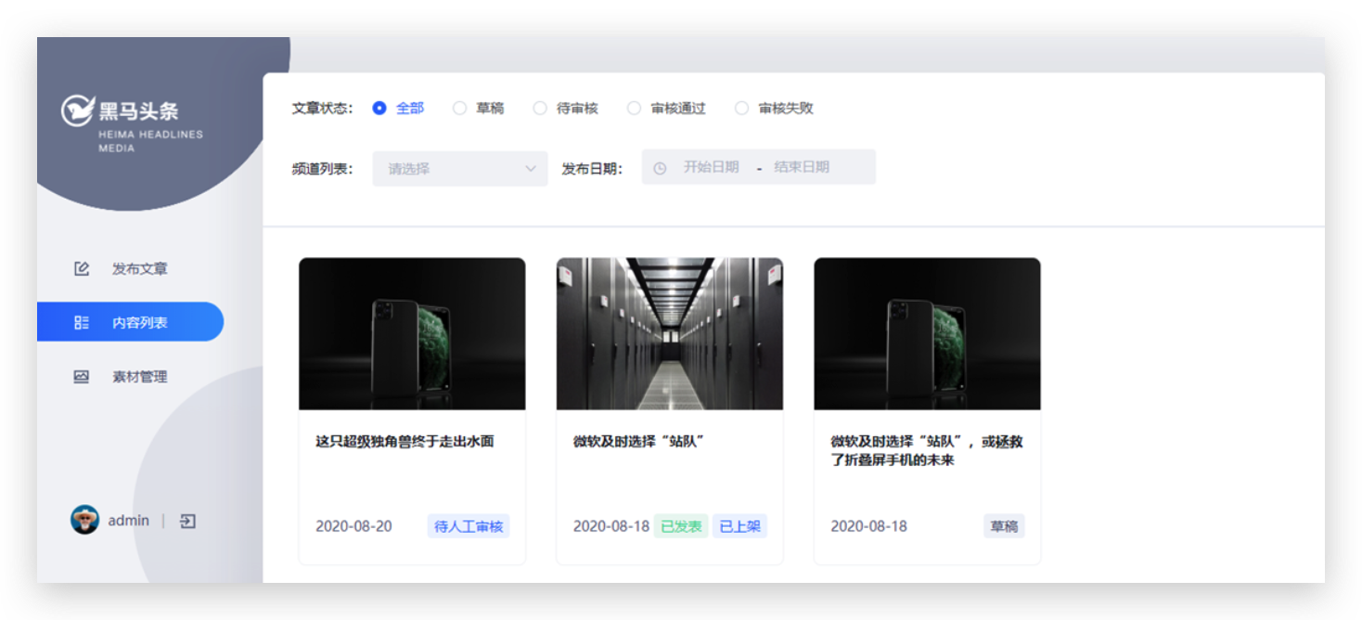Click the clock icon in date range
Image resolution: width=1362 pixels, height=620 pixels.
pyautogui.click(x=660, y=168)
